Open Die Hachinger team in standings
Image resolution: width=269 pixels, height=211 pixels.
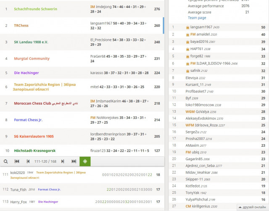click(26, 73)
